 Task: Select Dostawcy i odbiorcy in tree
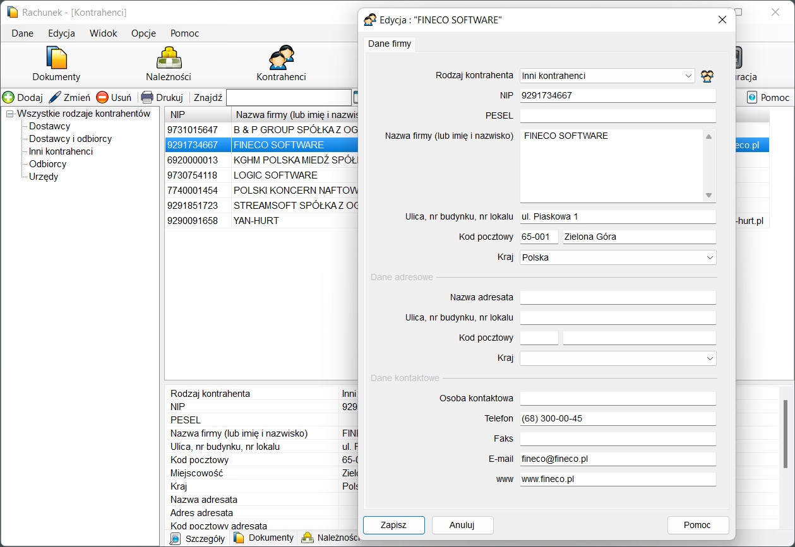(x=70, y=139)
